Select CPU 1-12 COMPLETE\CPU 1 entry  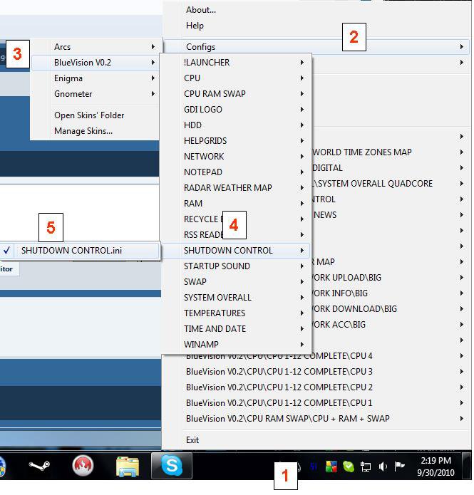pyautogui.click(x=316, y=403)
